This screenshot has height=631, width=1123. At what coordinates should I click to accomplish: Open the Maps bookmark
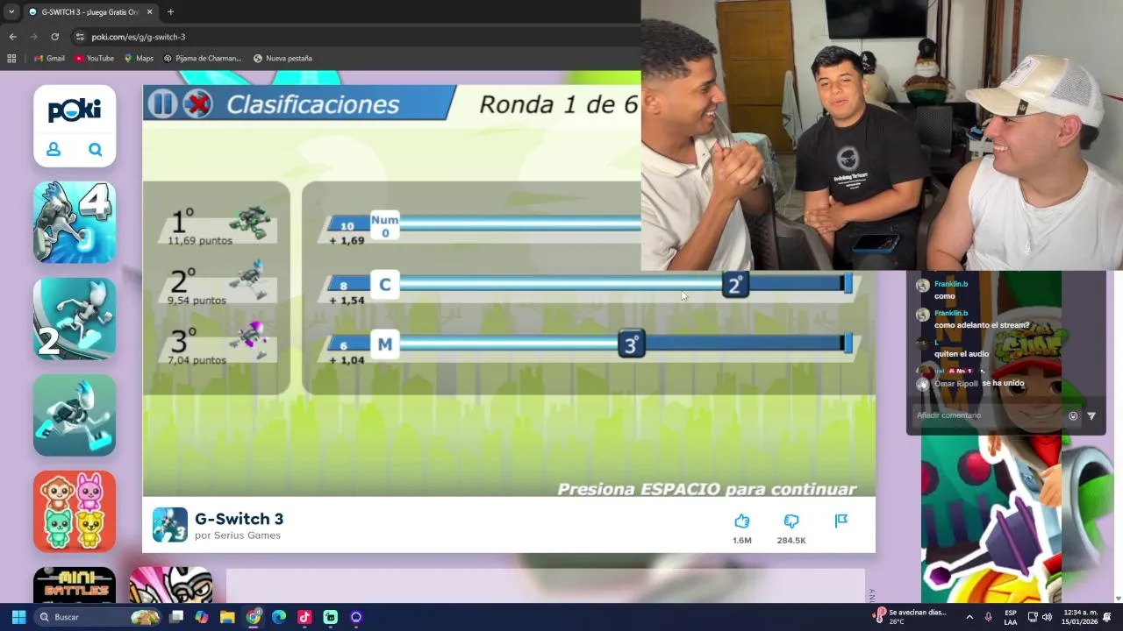(138, 58)
